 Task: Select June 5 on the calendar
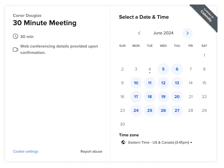coord(163,69)
